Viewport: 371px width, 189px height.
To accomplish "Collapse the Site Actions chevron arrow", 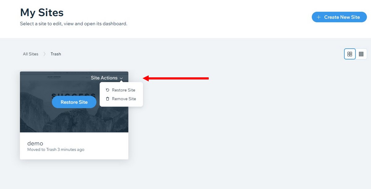I will click(x=121, y=78).
